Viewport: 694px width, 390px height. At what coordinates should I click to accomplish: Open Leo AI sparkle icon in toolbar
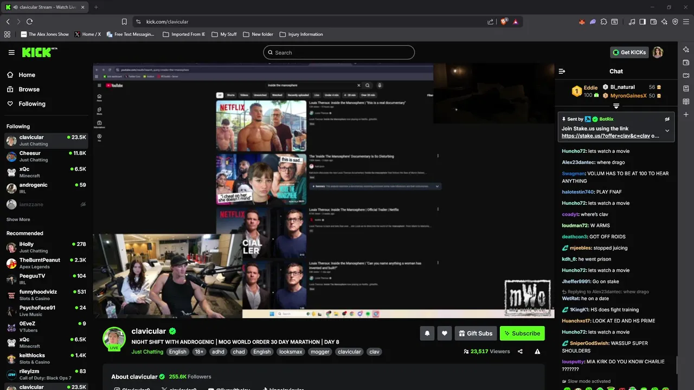coord(664,22)
